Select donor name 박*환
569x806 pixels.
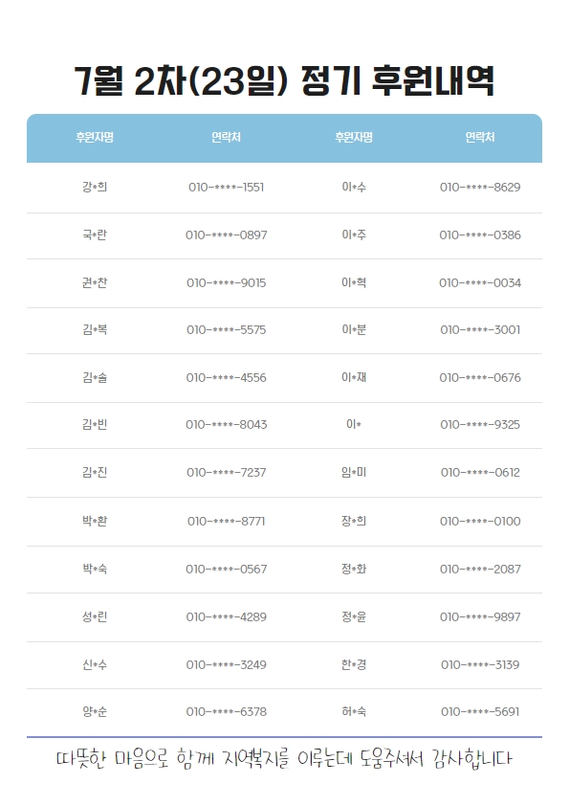[x=95, y=521]
